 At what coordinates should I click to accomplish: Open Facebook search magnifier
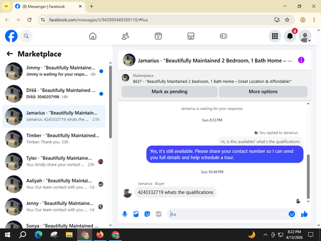click(x=26, y=36)
